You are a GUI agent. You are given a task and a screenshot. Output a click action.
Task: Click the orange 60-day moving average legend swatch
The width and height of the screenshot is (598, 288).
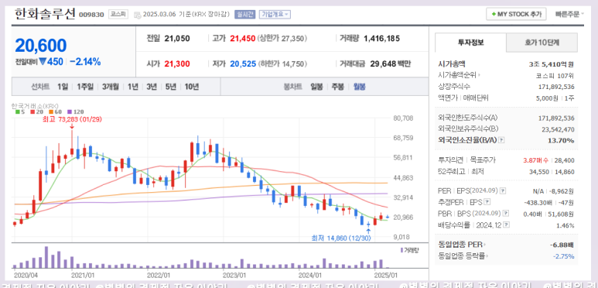tap(51, 111)
